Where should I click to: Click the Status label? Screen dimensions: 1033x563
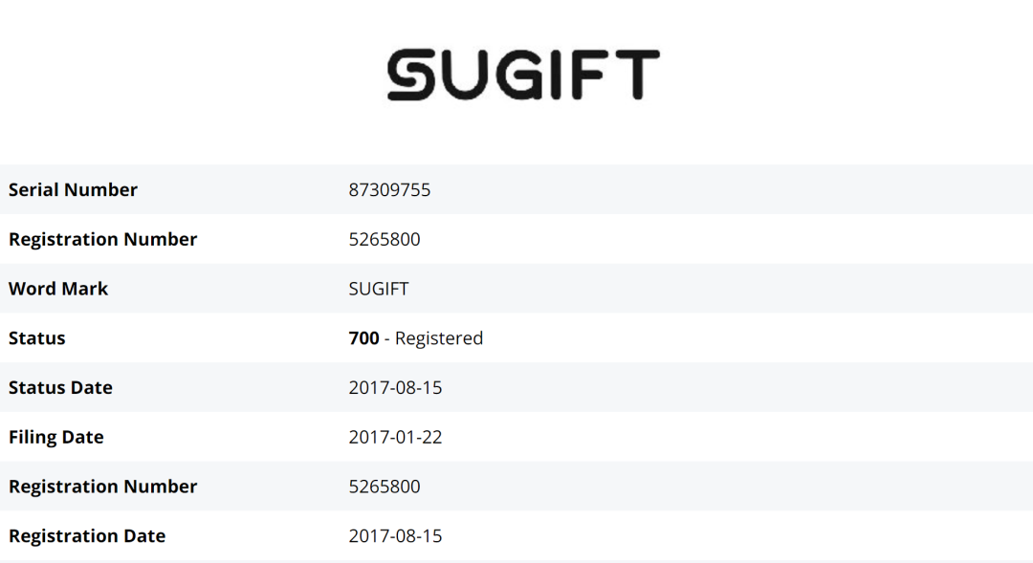[x=37, y=338]
